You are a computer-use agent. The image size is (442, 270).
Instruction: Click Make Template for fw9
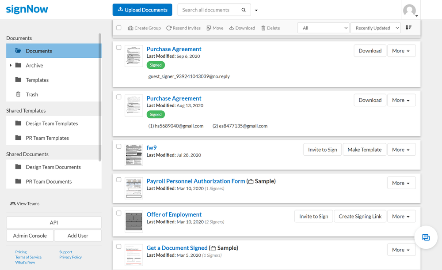coord(365,150)
